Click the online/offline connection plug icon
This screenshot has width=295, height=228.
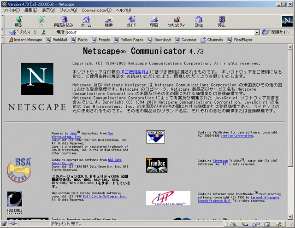13,224
